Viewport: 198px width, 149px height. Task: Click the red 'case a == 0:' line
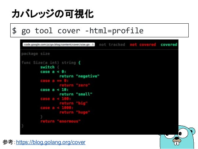(x=54, y=81)
